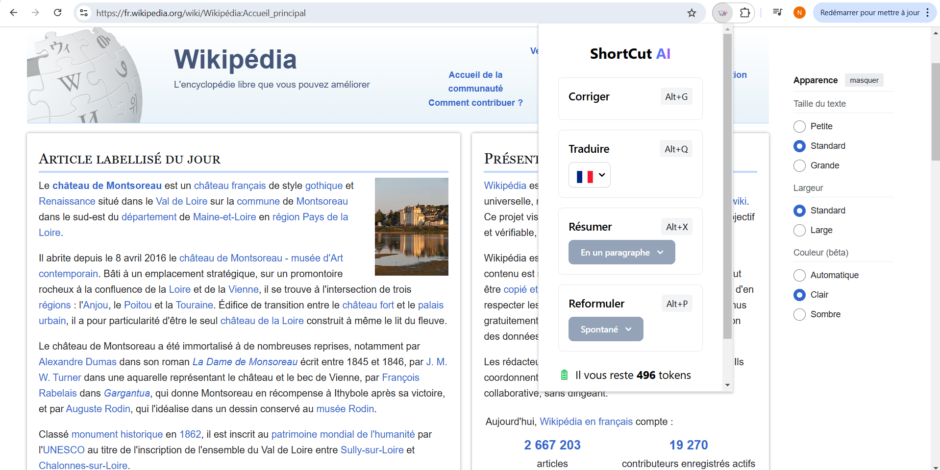Select Clair color mode
The width and height of the screenshot is (940, 470).
coord(799,295)
